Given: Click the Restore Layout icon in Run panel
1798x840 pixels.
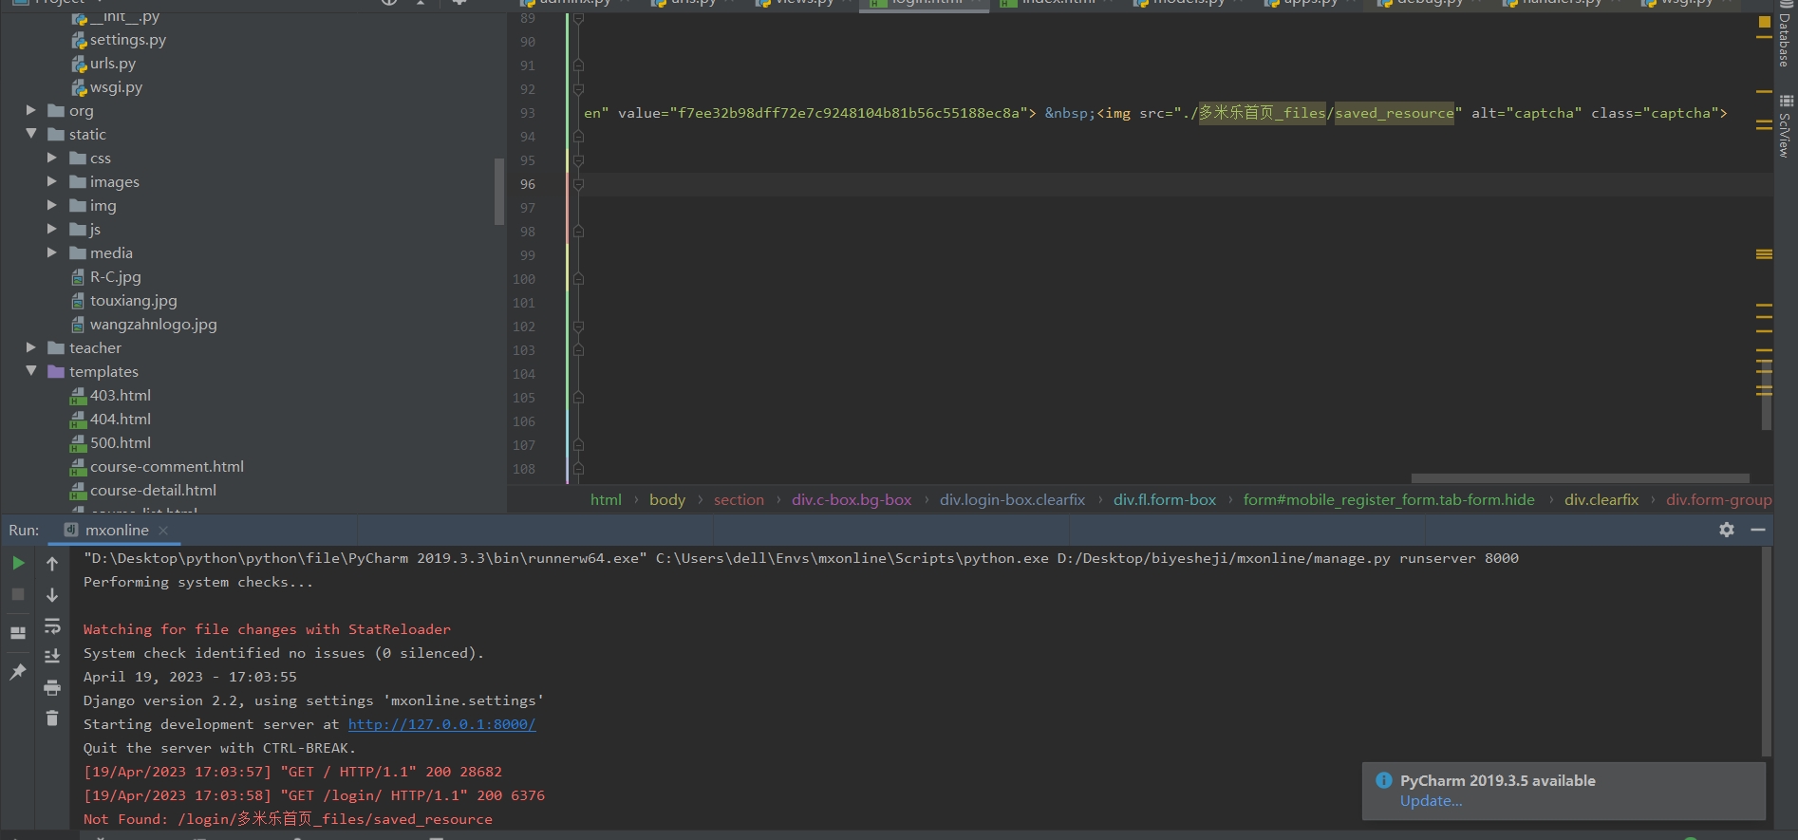Looking at the screenshot, I should pyautogui.click(x=18, y=633).
